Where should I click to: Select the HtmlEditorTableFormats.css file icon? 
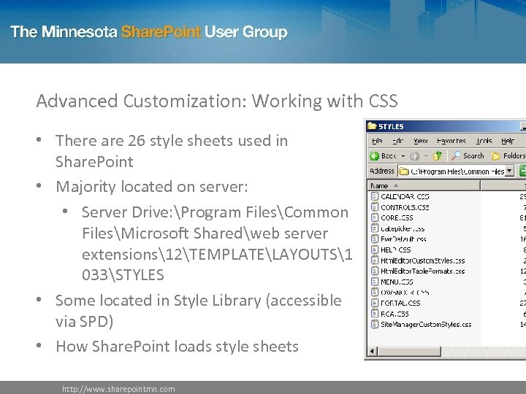pos(375,271)
